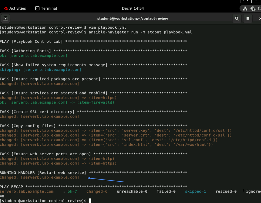261x203 pixels.
Task: Open the terminal hamburger menu
Action: click(248, 19)
